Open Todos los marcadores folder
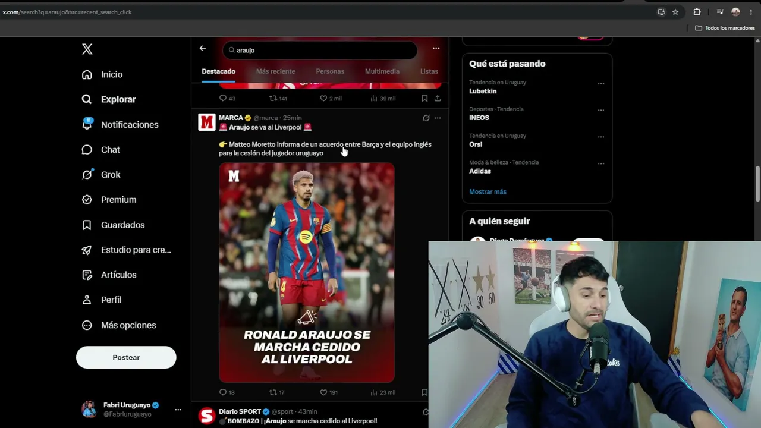The image size is (761, 428). (x=725, y=28)
